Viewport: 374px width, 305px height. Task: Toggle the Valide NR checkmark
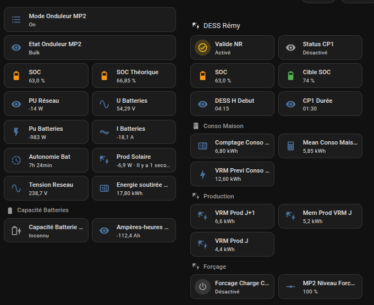(202, 48)
